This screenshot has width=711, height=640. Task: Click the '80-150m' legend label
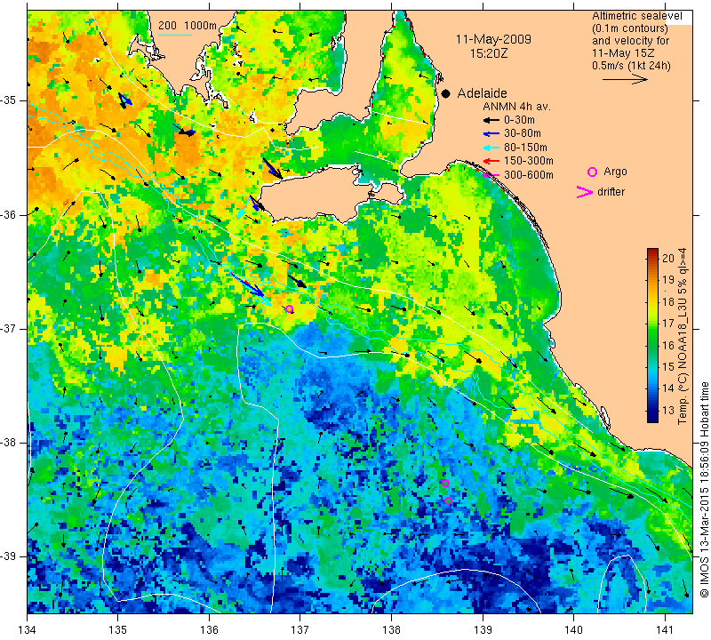click(x=525, y=148)
